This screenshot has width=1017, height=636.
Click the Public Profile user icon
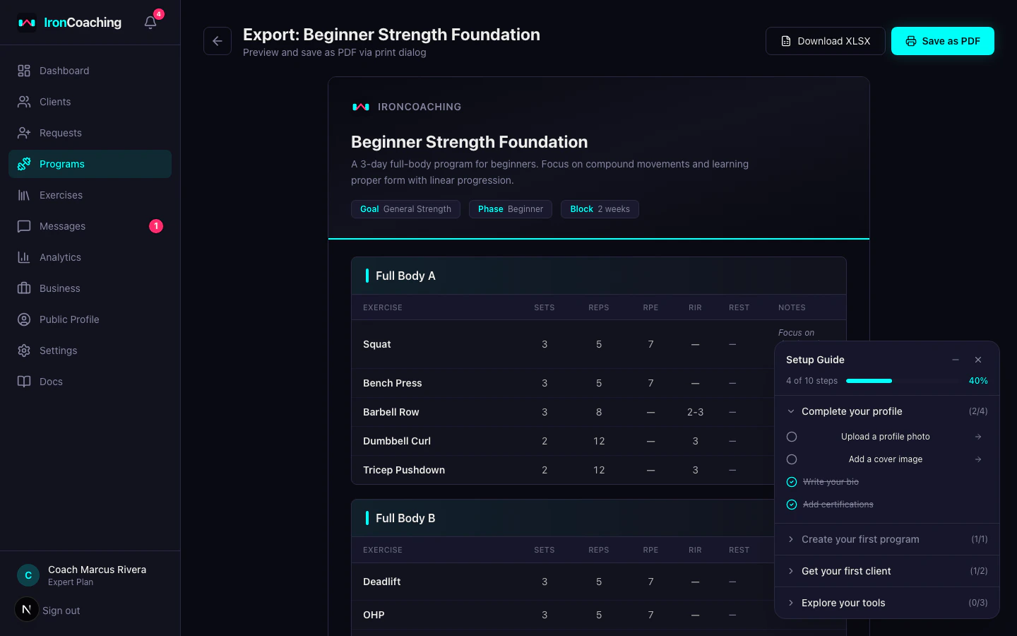point(24,319)
